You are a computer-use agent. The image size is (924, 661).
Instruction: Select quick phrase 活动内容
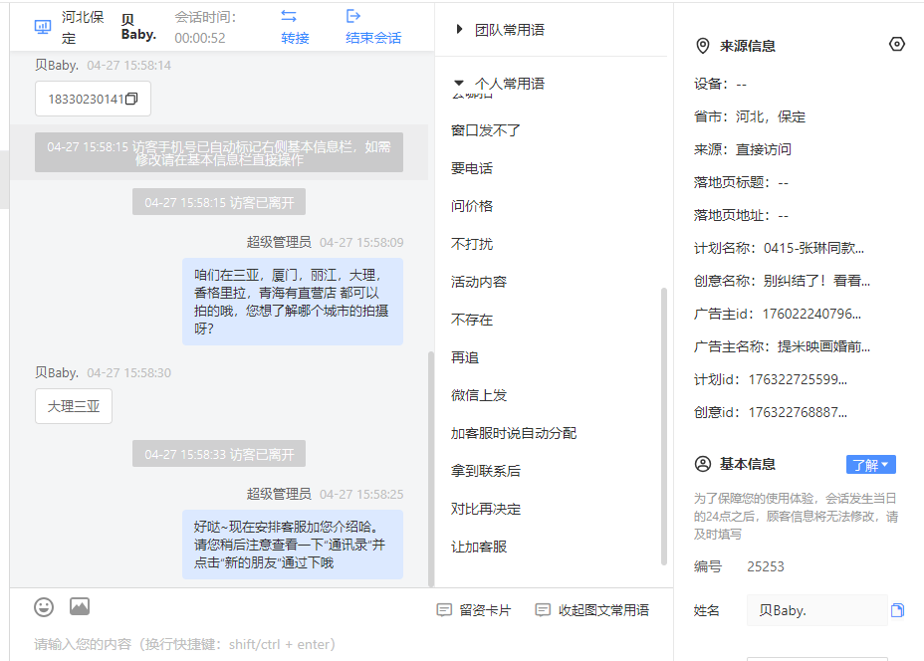(479, 282)
